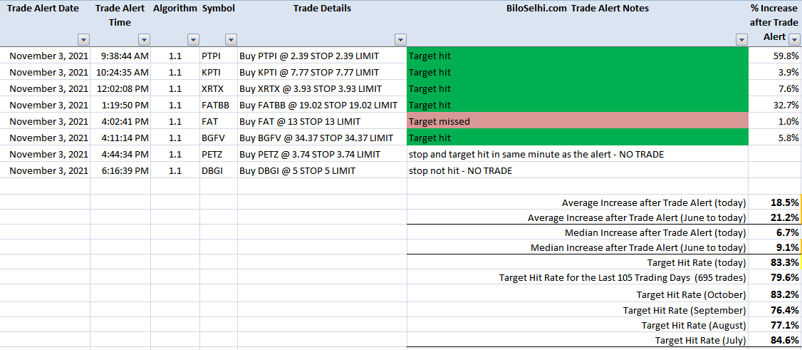The image size is (802, 350).
Task: Select the 59.8% increase cell
Action: click(x=775, y=56)
